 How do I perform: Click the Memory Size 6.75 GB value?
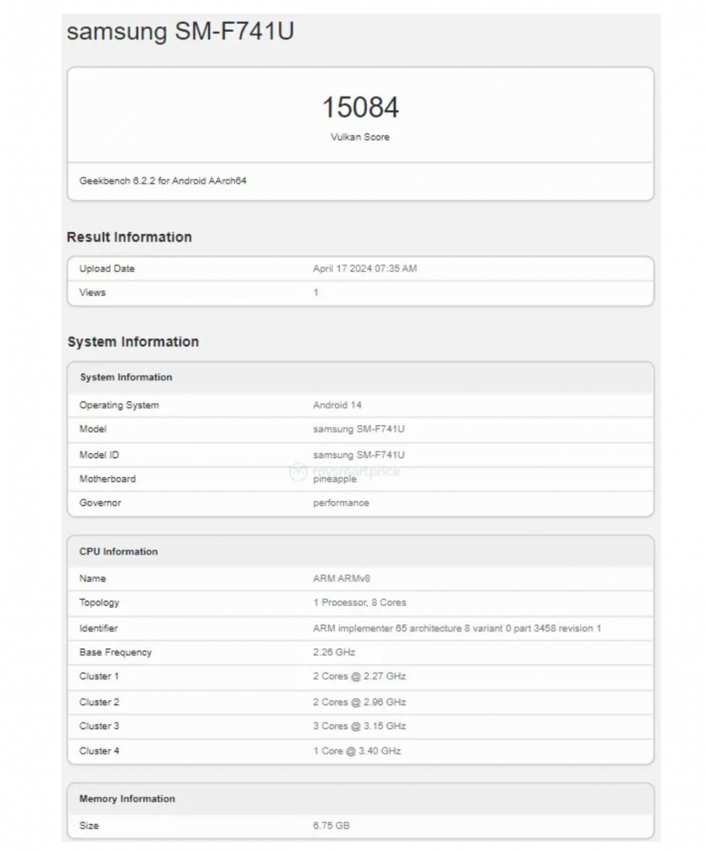click(x=331, y=826)
